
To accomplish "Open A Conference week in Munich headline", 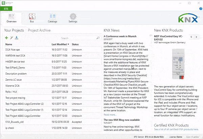I will pyautogui.click(x=120, y=36).
